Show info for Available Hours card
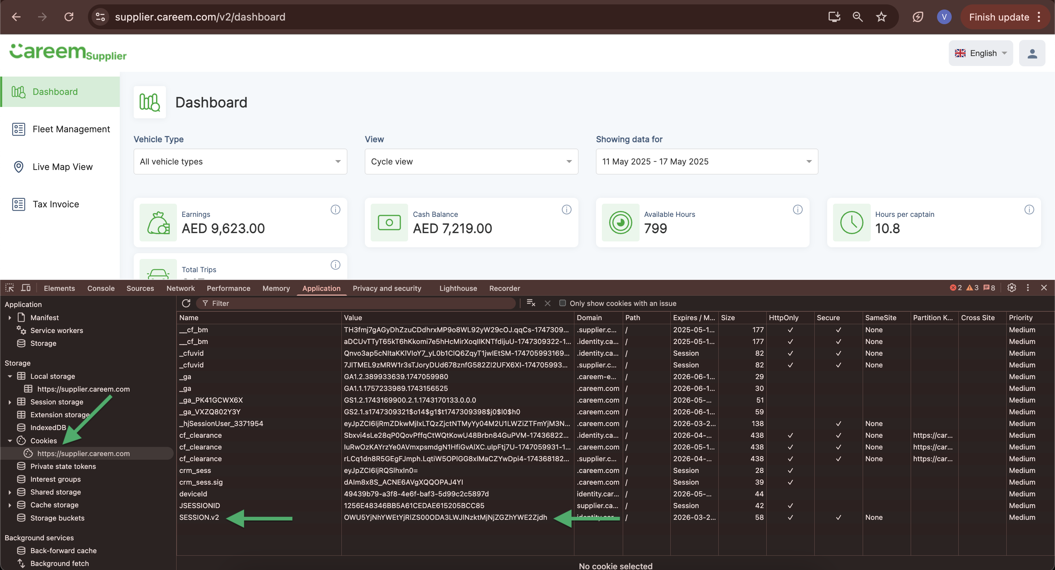 coord(797,210)
